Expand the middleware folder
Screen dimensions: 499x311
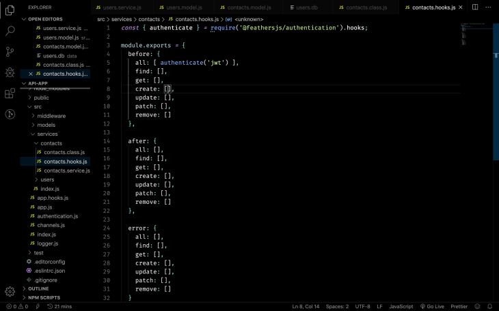[51, 116]
